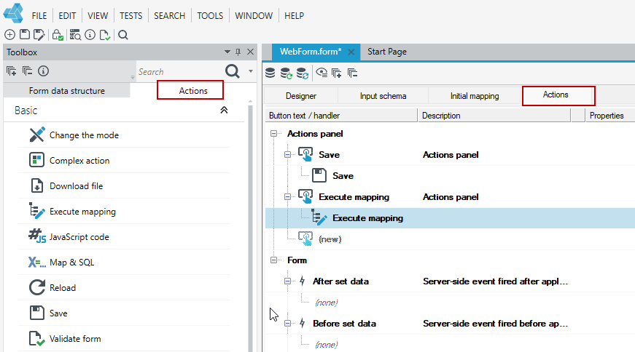Switch to the Input schema tab
The height and width of the screenshot is (352, 635).
[383, 96]
